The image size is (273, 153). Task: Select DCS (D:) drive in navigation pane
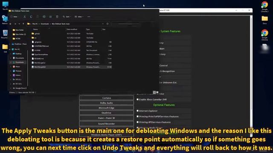(x=17, y=84)
